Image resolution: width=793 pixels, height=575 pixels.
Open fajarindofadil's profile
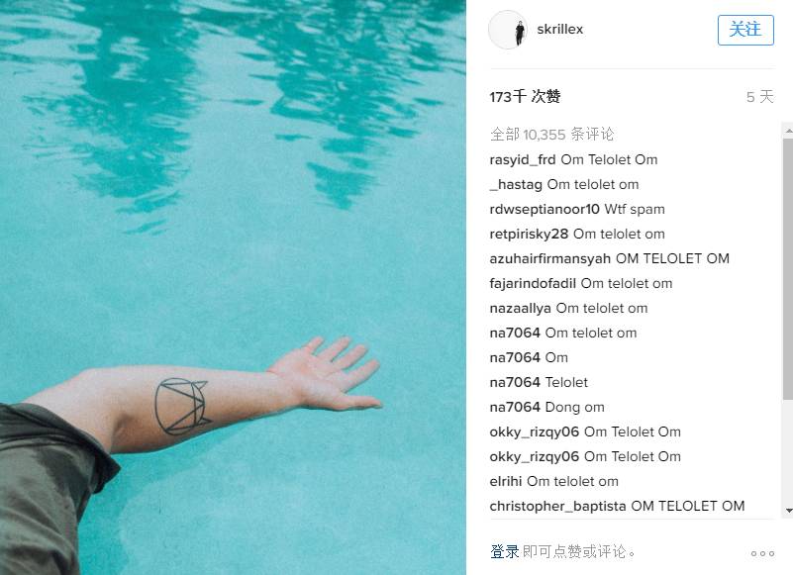pos(533,284)
